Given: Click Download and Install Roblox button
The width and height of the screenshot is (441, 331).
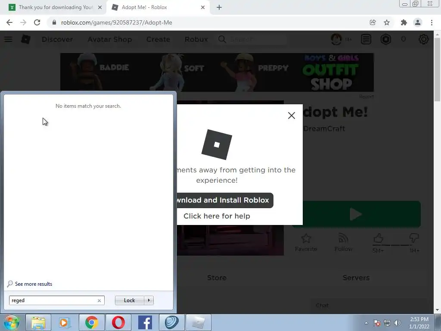Looking at the screenshot, I should pos(225,200).
